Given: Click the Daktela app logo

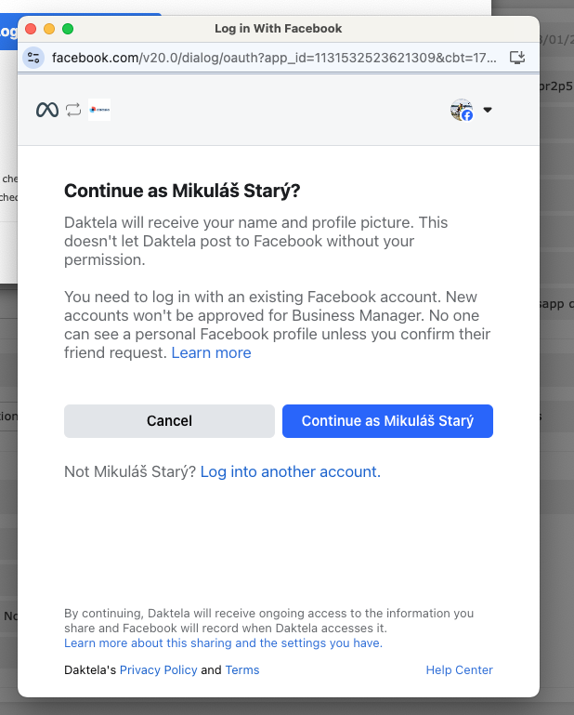Looking at the screenshot, I should [x=99, y=110].
